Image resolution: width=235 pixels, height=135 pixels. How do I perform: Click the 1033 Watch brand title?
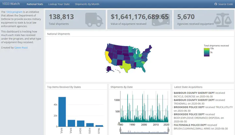(x=11, y=4)
